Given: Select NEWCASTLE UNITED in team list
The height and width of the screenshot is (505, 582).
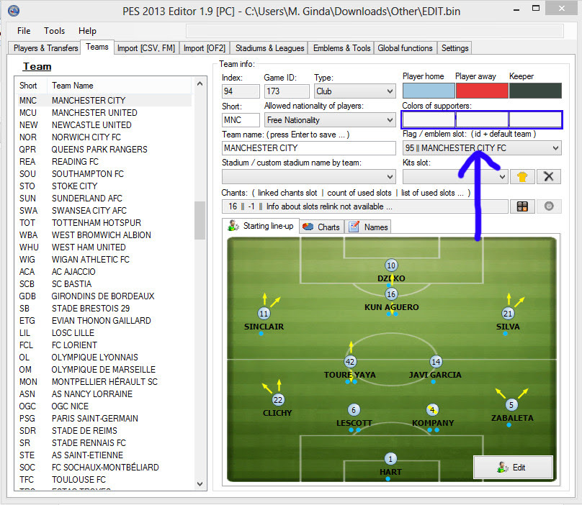Looking at the screenshot, I should point(105,125).
